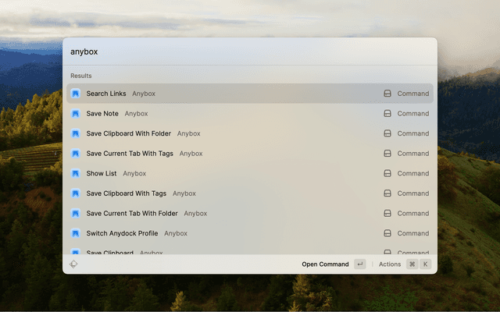Select the Switch Anydock Profile command

click(x=122, y=233)
